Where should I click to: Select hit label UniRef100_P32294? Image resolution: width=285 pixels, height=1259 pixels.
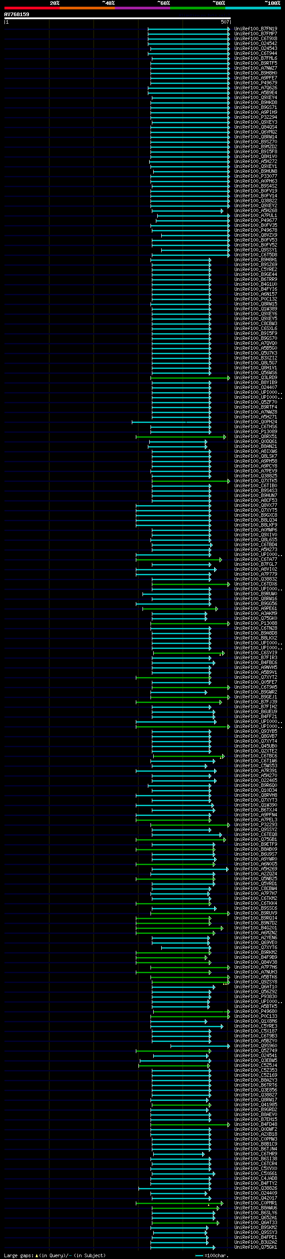256,117
